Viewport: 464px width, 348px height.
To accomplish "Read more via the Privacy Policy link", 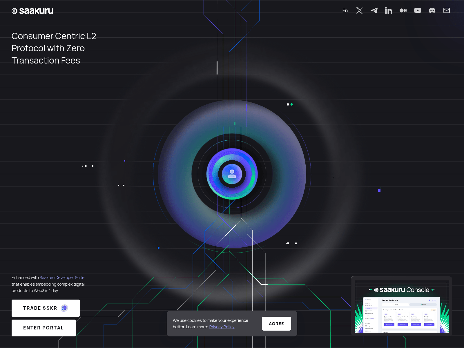I will click(222, 327).
